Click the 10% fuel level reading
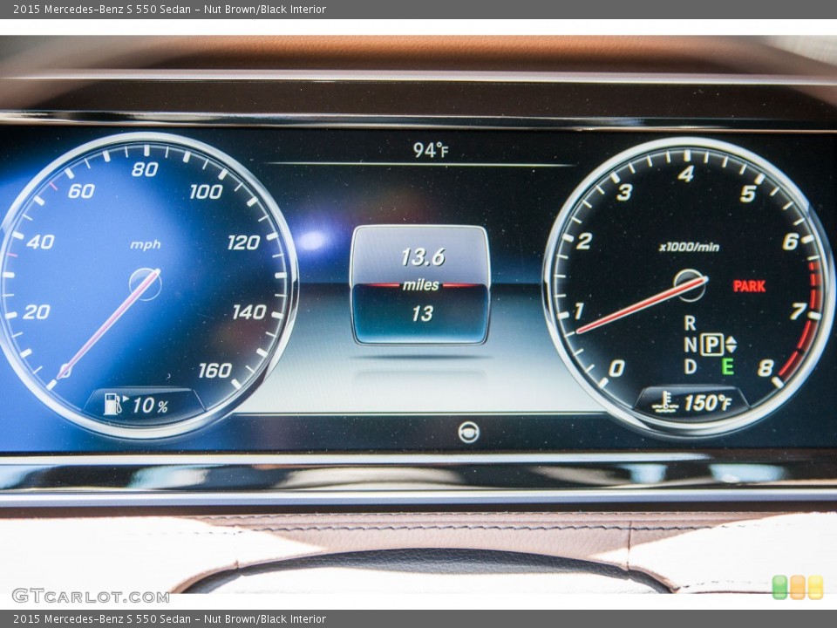 click(150, 406)
